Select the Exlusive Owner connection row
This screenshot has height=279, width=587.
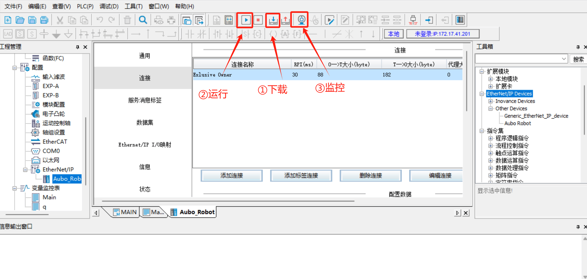(x=327, y=75)
